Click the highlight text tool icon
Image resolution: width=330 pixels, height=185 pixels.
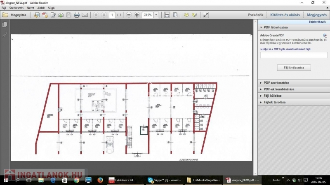pyautogui.click(x=194, y=15)
